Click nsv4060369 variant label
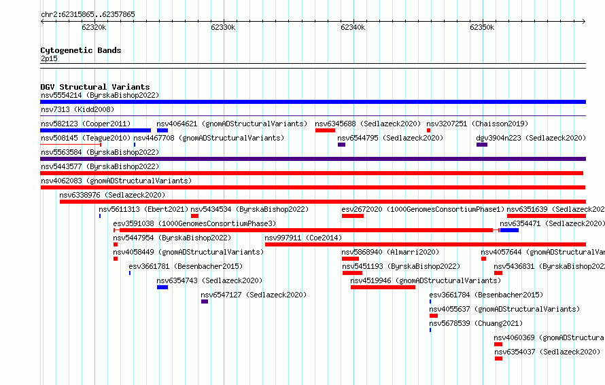The width and height of the screenshot is (605, 385). point(549,337)
